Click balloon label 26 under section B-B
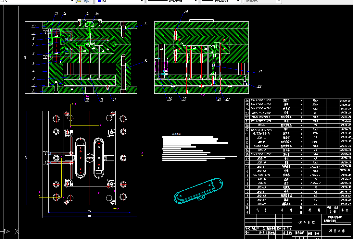This screenshot has width=353, height=239. tap(170, 99)
